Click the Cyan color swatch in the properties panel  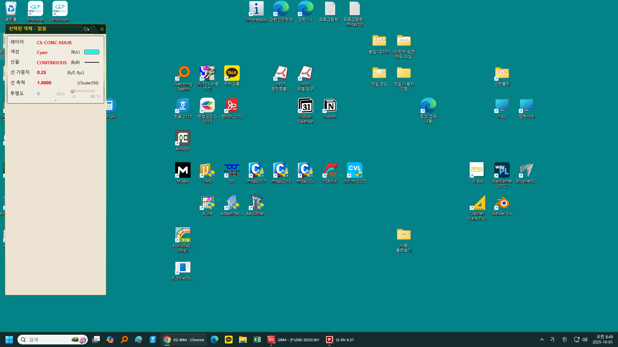tap(92, 52)
